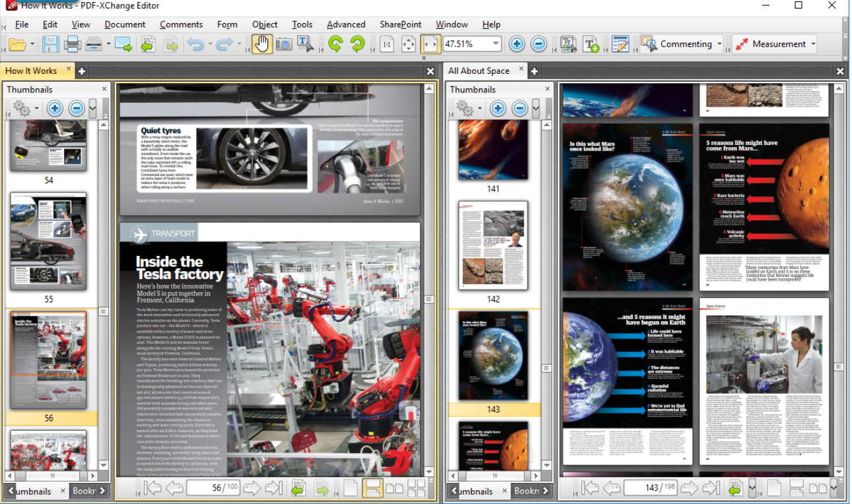Close the How It Works Thumbnails panel
This screenshot has height=504, width=852.
[x=104, y=89]
